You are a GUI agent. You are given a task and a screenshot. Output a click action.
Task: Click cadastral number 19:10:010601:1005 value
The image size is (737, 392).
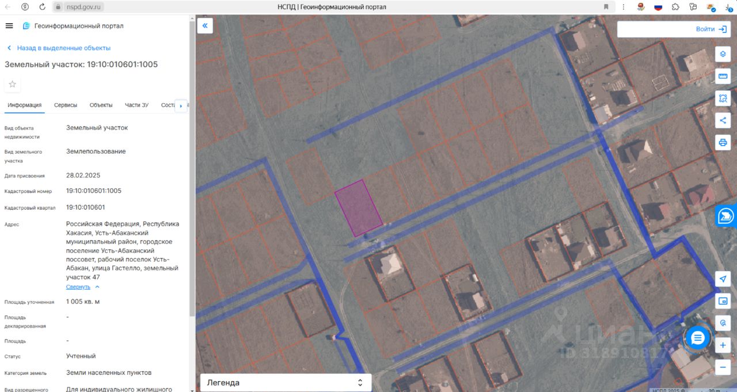(94, 191)
